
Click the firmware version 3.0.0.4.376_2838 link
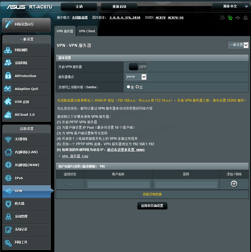125,18
